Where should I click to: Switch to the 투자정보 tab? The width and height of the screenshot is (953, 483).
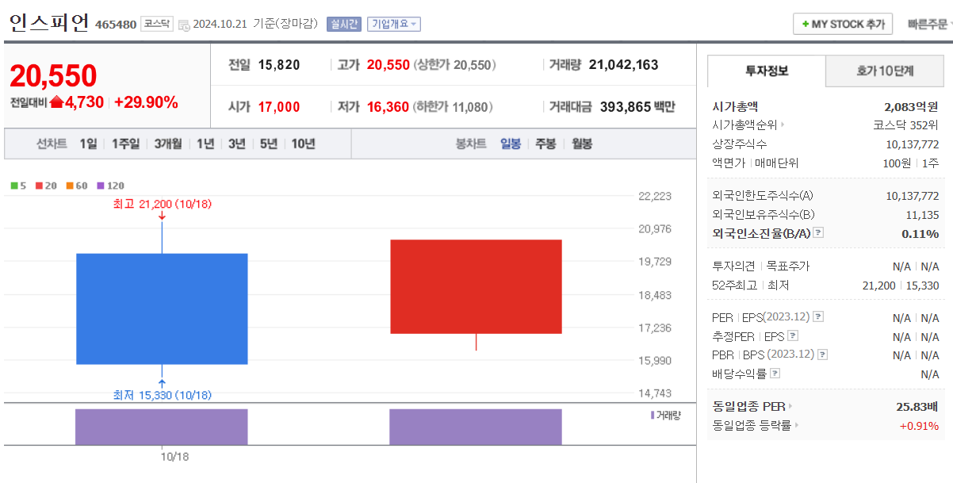pos(767,71)
